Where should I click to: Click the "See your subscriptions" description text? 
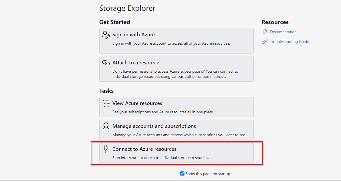pos(163,112)
